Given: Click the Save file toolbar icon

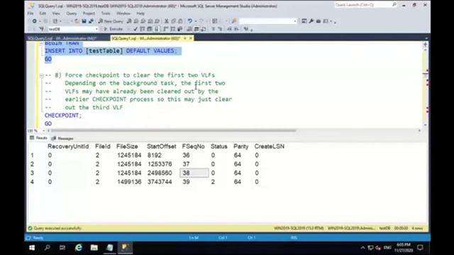Looking at the screenshot, I should [84, 21].
